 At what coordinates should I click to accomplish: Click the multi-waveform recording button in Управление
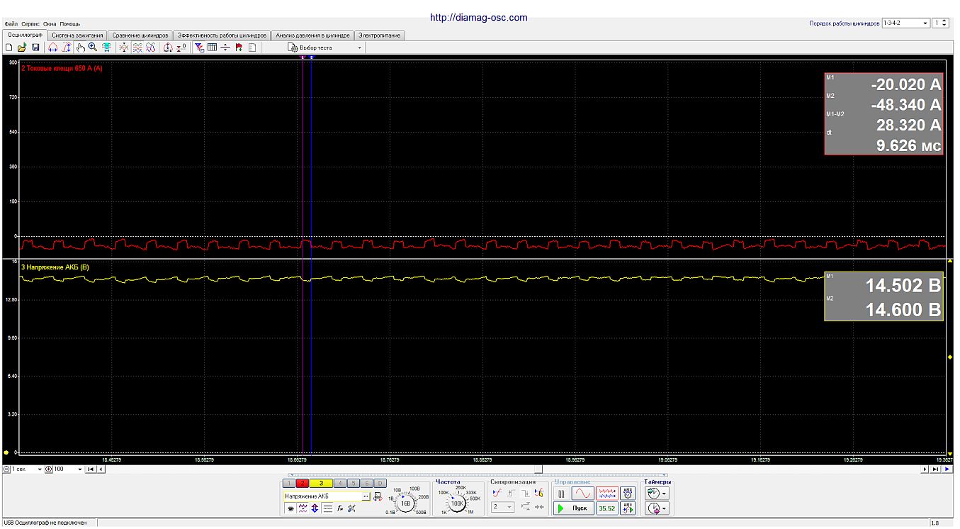607,493
